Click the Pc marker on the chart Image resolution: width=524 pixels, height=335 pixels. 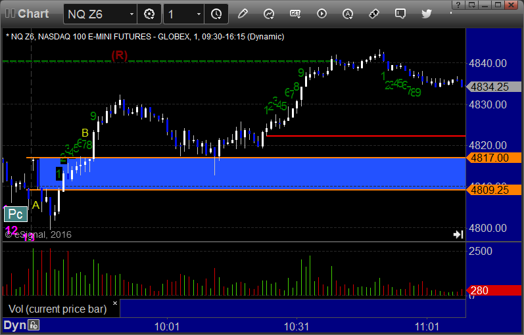(15, 214)
